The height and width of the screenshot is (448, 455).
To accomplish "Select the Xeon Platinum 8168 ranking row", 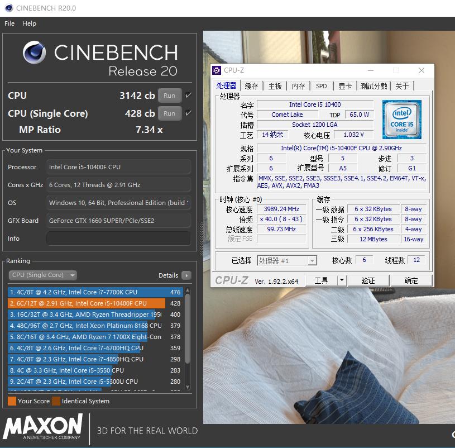I will click(95, 326).
